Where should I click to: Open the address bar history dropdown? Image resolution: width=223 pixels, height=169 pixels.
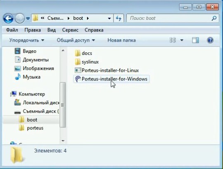click(x=109, y=18)
